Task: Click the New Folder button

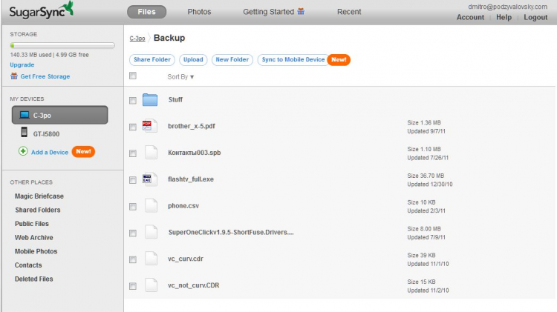Action: tap(232, 59)
